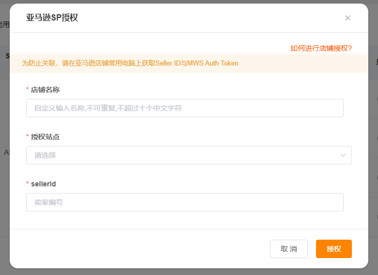Expand the 授权站点 chevron arrow
The image size is (378, 275).
pos(343,155)
